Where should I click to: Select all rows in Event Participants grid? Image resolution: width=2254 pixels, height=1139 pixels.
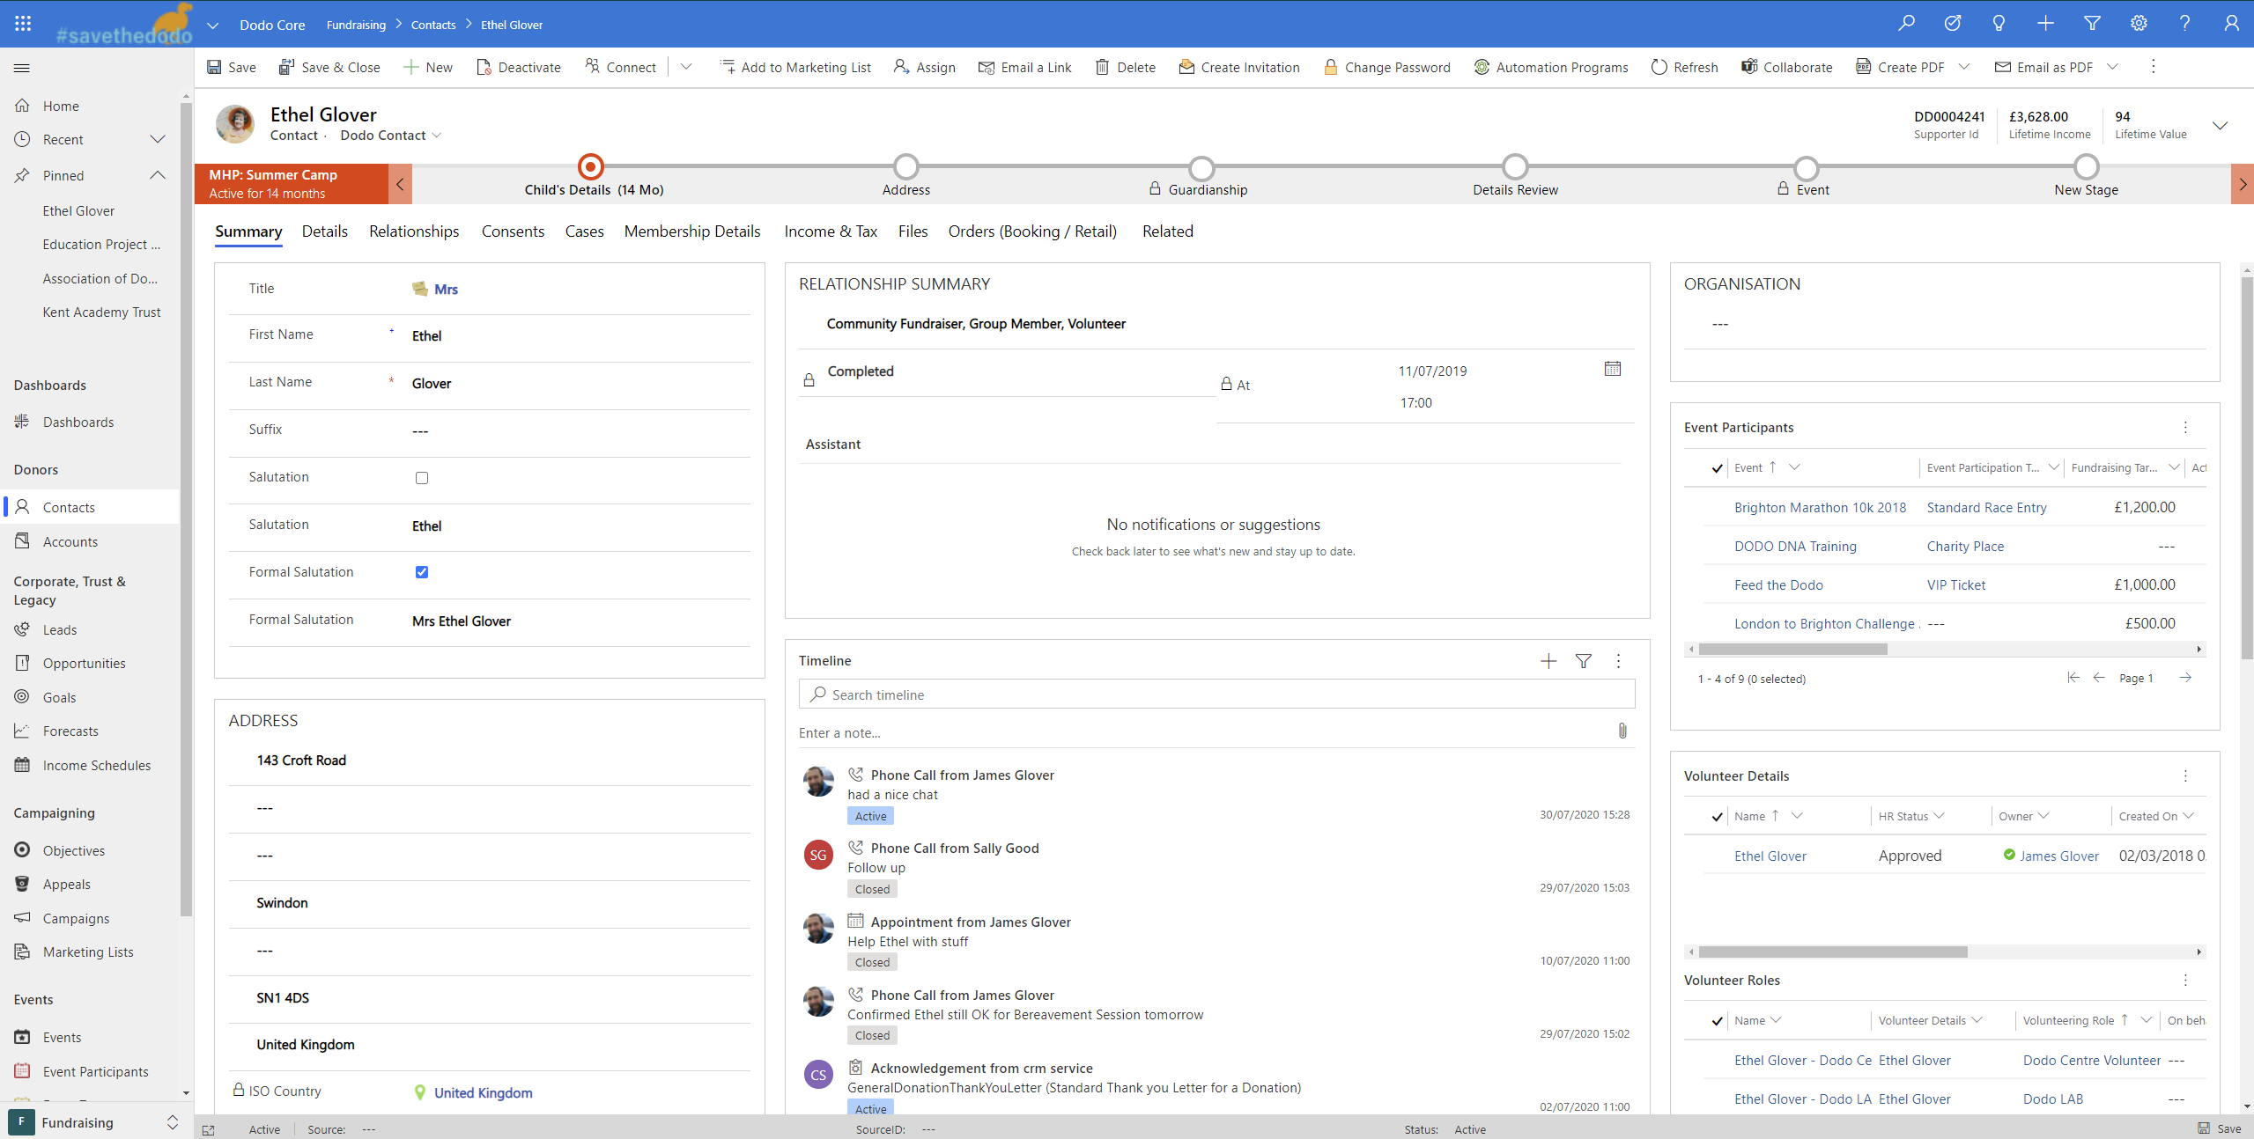click(x=1717, y=468)
